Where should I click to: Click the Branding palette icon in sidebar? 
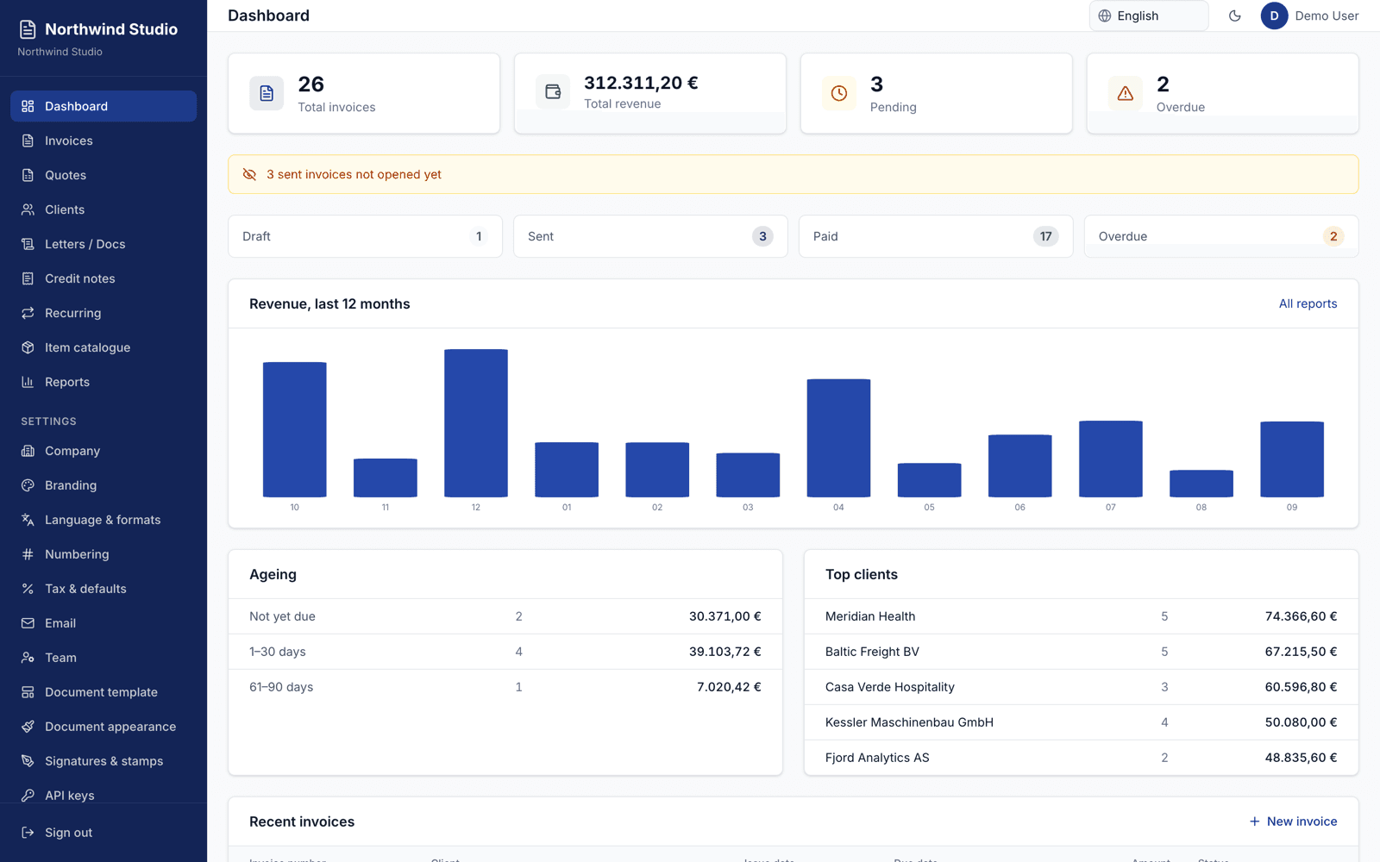(28, 485)
